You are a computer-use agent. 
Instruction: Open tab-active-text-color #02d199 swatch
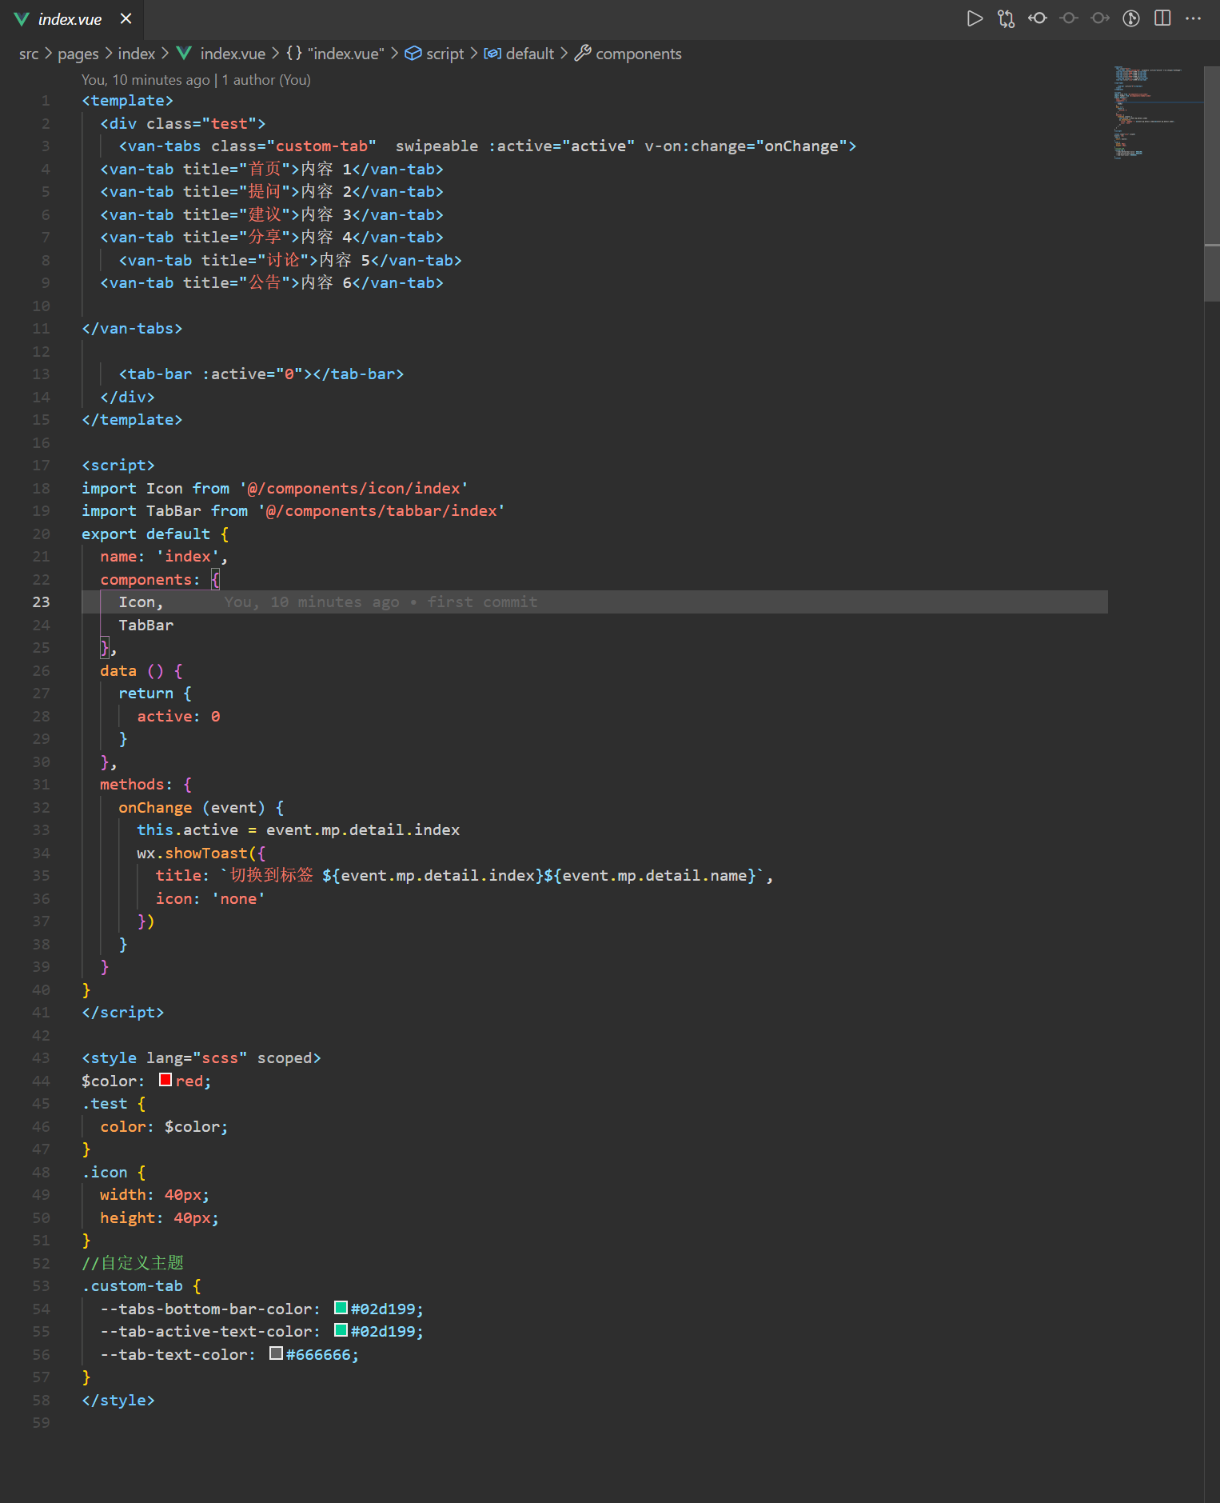pos(341,1330)
